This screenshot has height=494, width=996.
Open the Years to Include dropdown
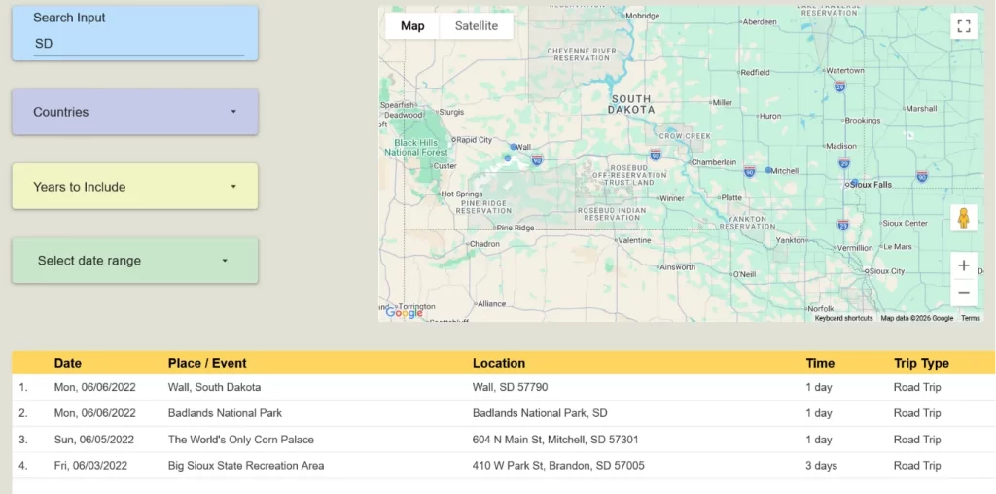click(134, 186)
